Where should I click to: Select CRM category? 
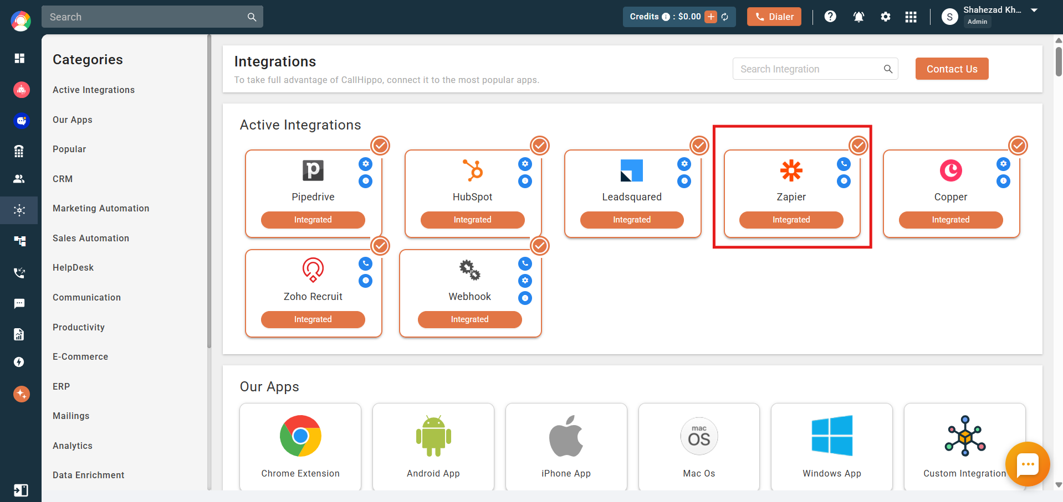[x=63, y=179]
